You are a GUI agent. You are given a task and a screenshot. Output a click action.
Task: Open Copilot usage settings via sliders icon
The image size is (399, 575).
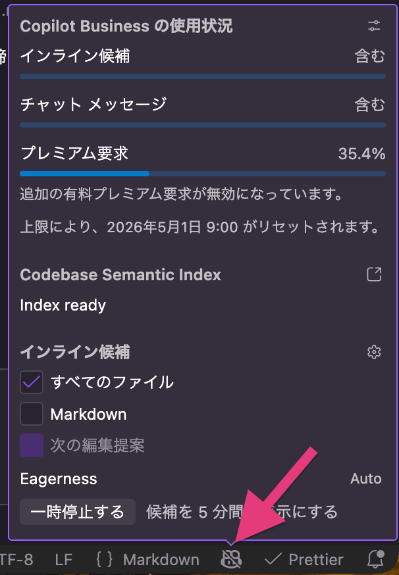[x=374, y=26]
